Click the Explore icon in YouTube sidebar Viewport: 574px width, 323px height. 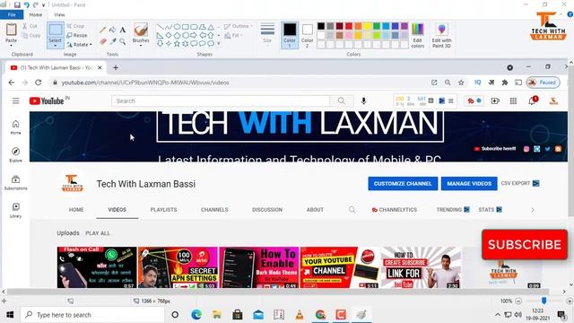pyautogui.click(x=16, y=154)
